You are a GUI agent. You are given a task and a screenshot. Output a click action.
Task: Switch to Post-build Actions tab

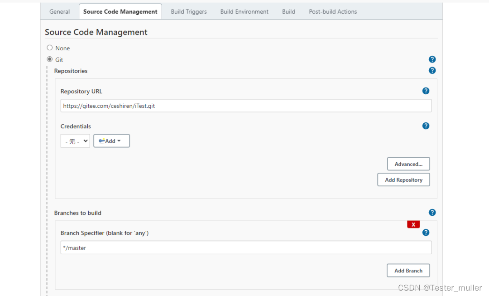coord(333,12)
